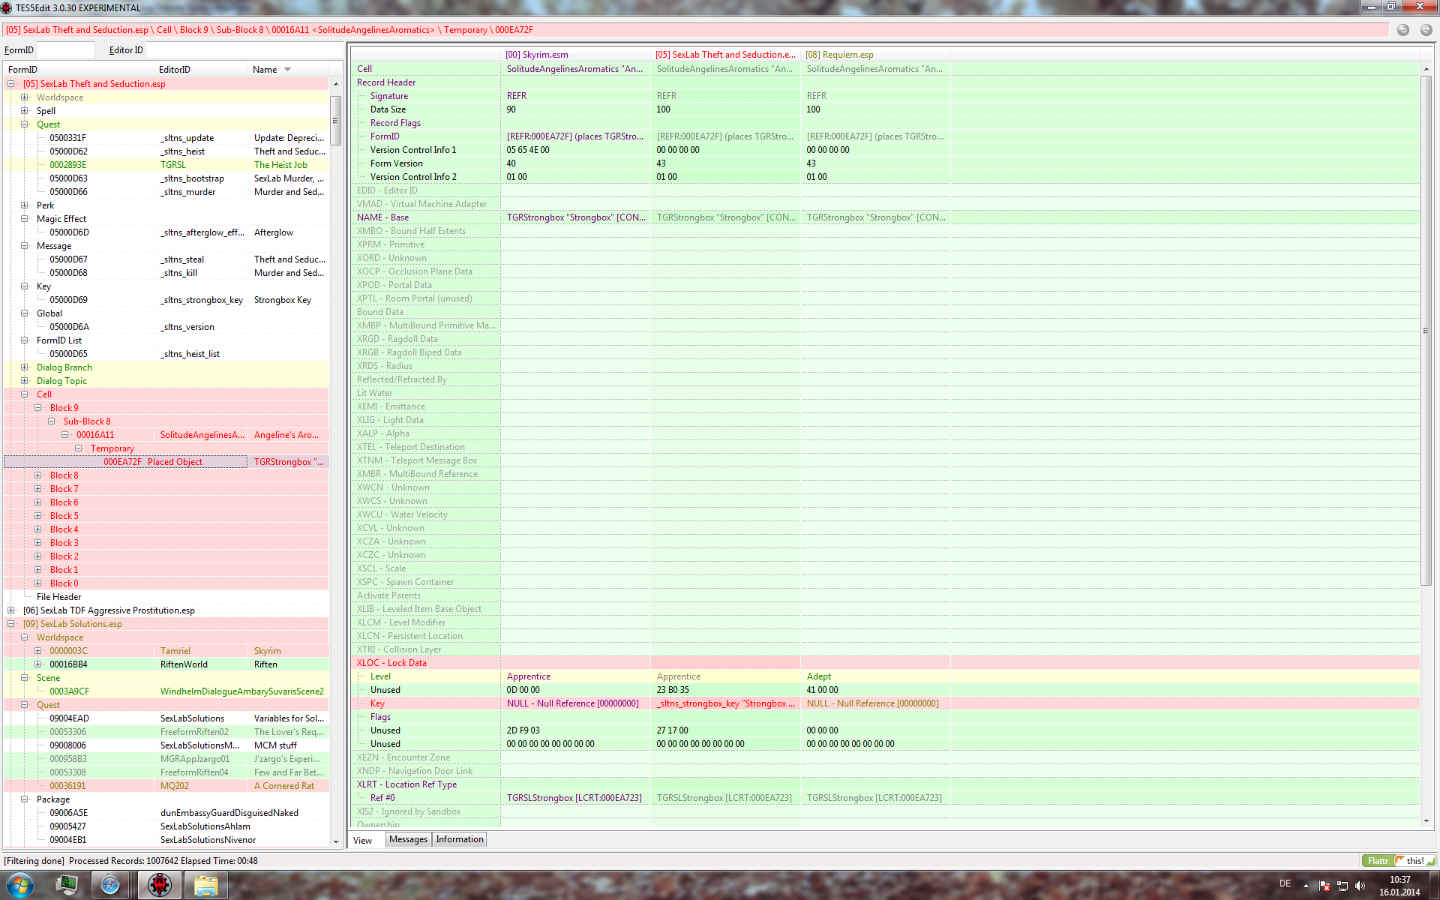This screenshot has height=900, width=1440.
Task: Click the Data Size value 90
Action: tap(511, 109)
